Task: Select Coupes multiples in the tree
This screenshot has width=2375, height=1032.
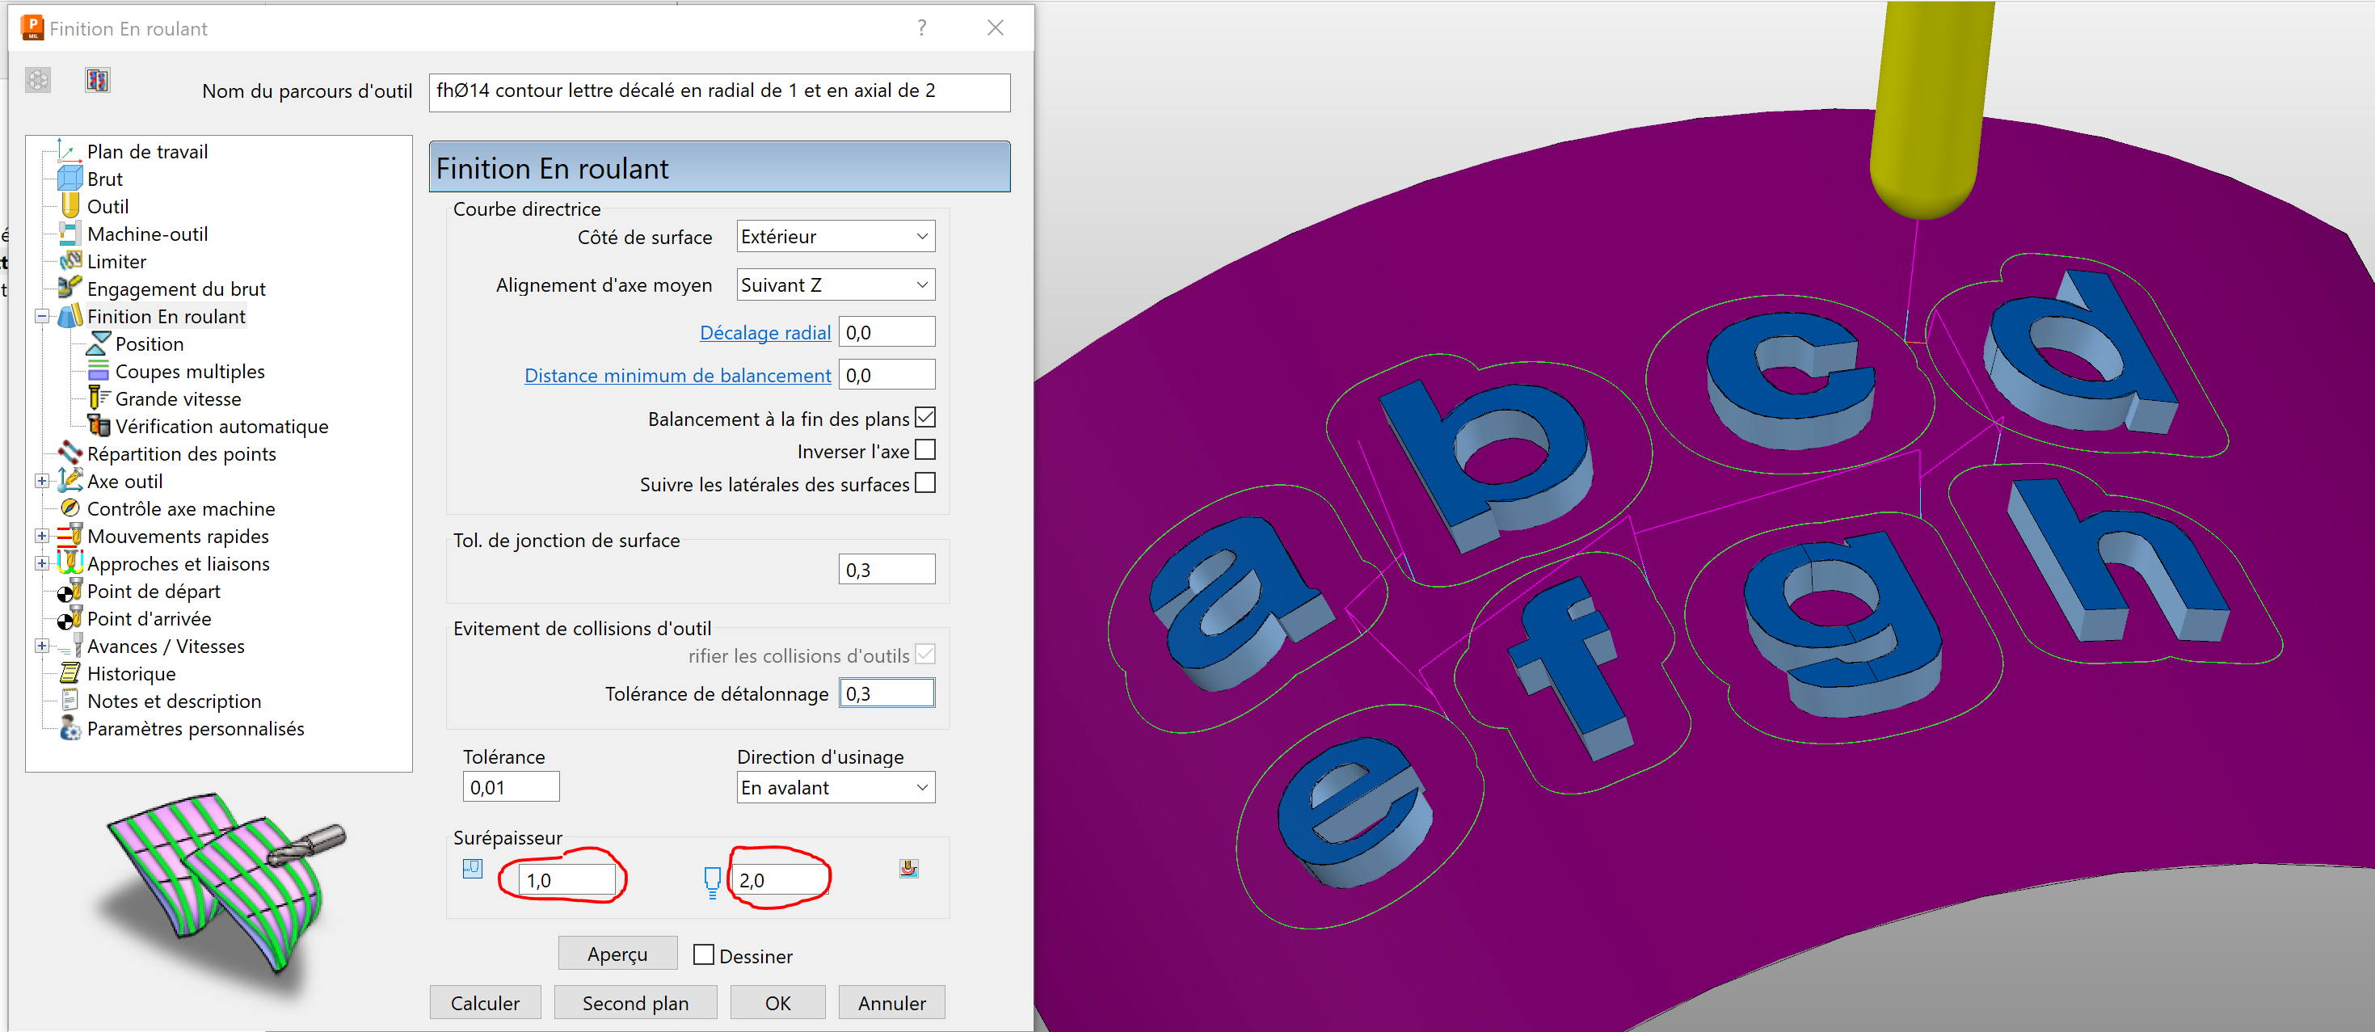Action: point(189,371)
